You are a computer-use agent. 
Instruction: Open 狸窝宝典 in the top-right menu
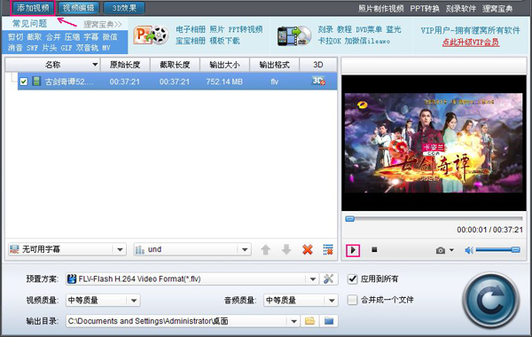(x=497, y=9)
